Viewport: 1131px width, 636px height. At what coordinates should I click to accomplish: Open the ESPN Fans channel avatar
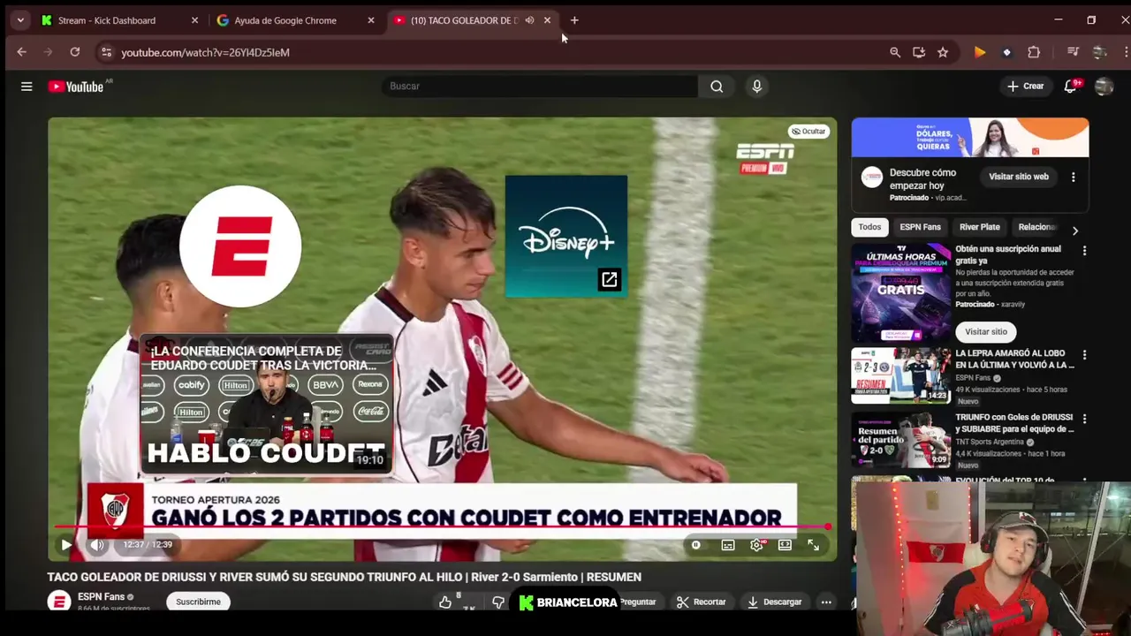click(x=59, y=601)
